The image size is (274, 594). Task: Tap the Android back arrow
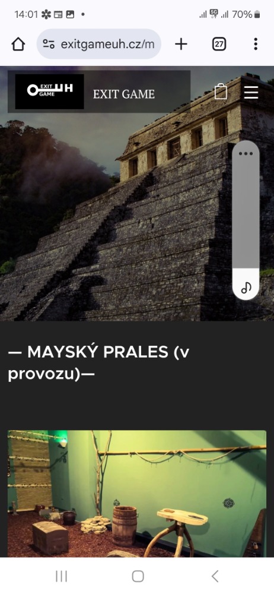(x=215, y=576)
